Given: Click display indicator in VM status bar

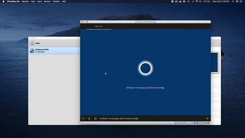Looking at the screenshot, I should click(192, 123).
